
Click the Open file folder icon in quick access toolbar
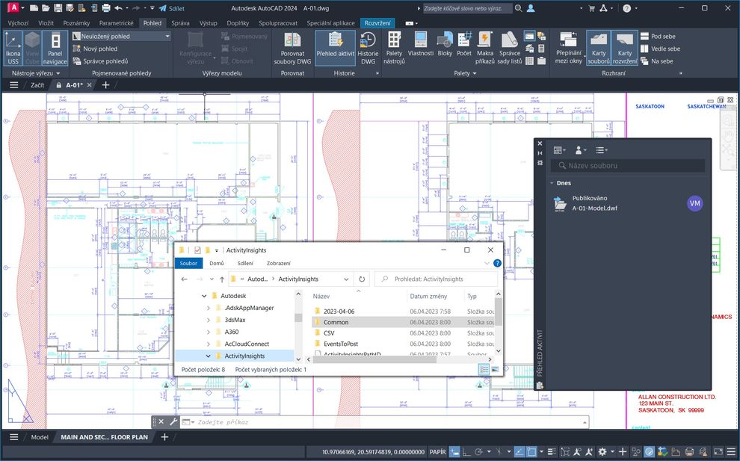click(x=46, y=8)
